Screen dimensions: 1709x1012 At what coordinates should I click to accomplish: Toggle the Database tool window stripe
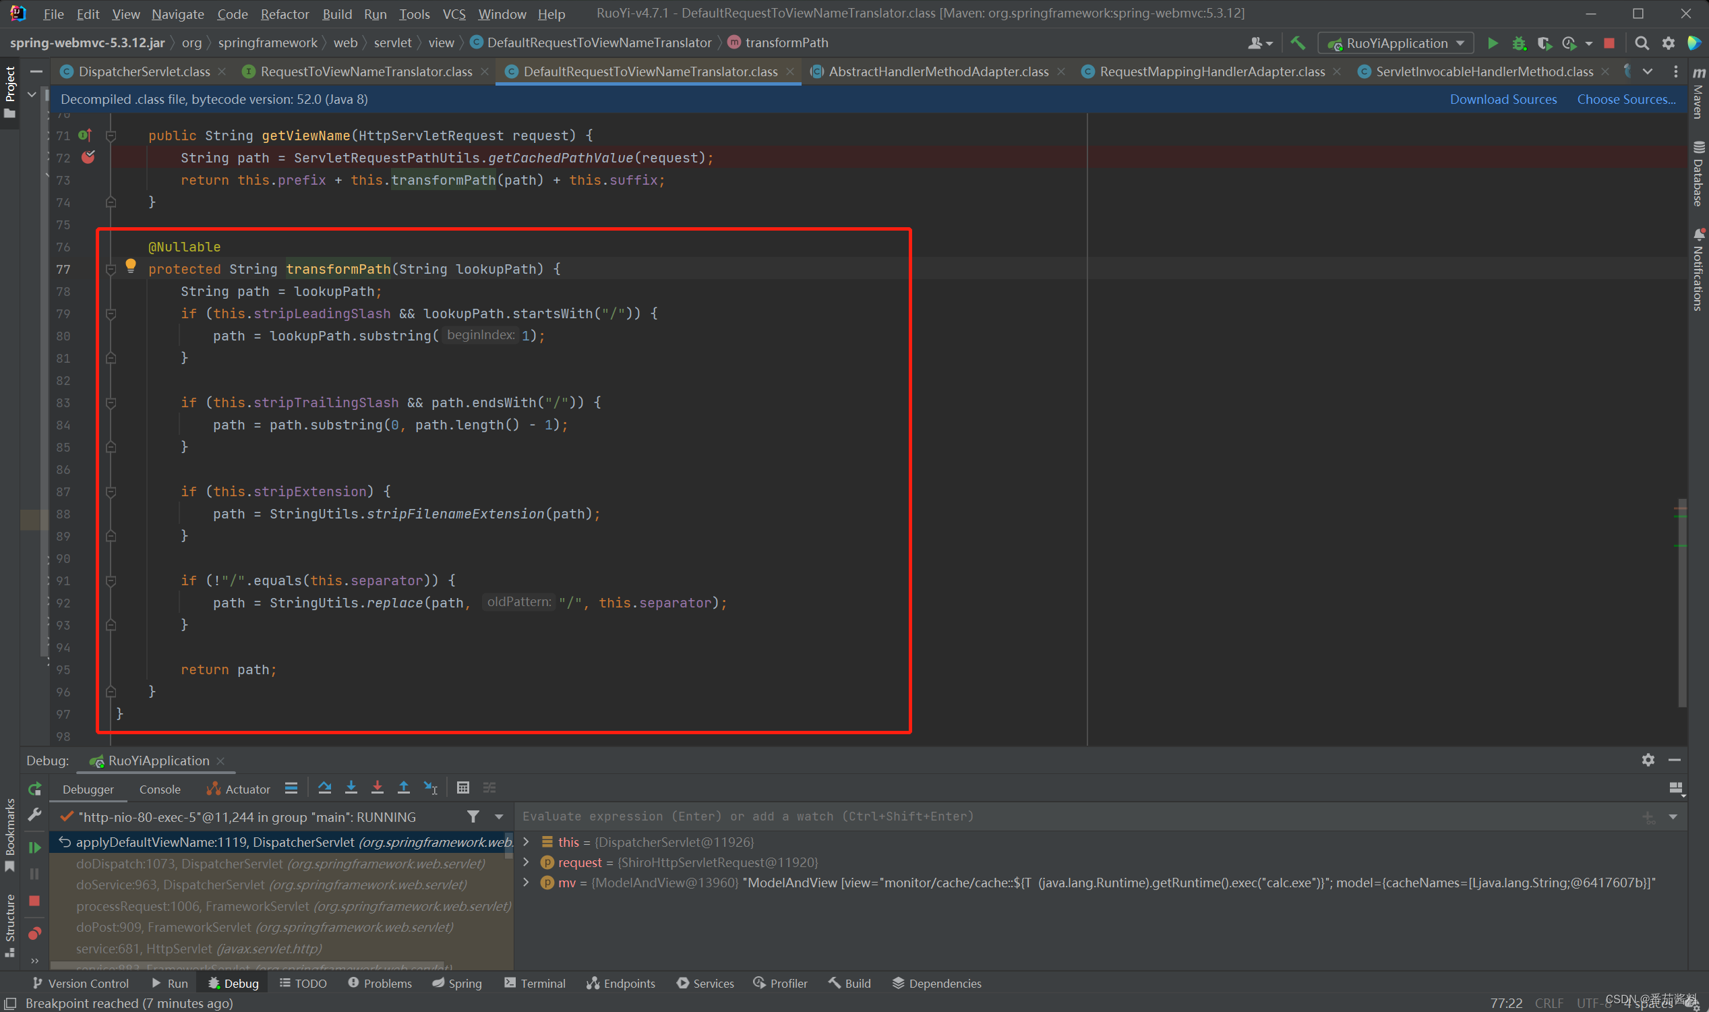click(x=1698, y=173)
